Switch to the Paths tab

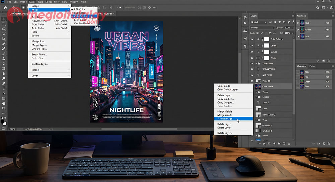[312, 66]
